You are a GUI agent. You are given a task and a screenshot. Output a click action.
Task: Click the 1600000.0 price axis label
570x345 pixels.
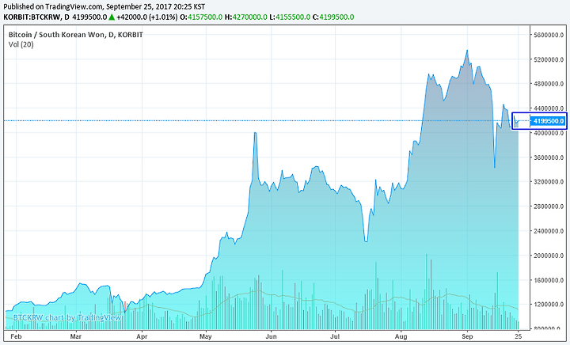(x=549, y=280)
